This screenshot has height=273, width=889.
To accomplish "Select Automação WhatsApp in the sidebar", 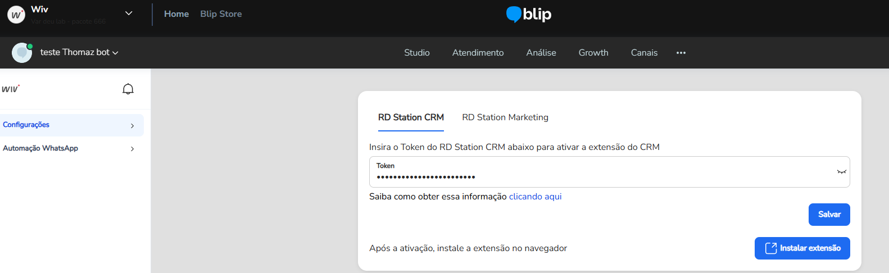I will (x=71, y=148).
